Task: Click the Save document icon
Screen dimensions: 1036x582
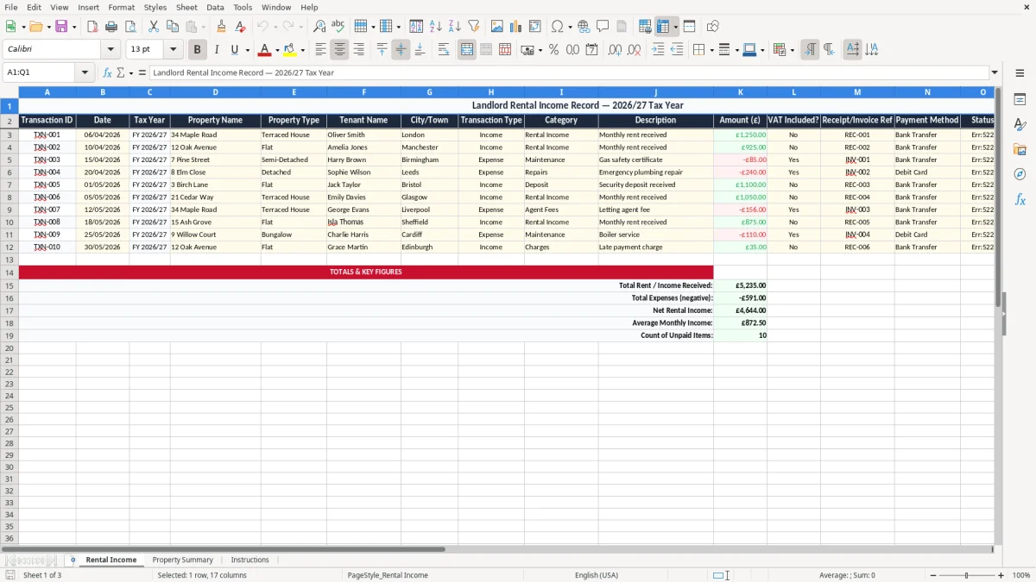Action: coord(61,27)
